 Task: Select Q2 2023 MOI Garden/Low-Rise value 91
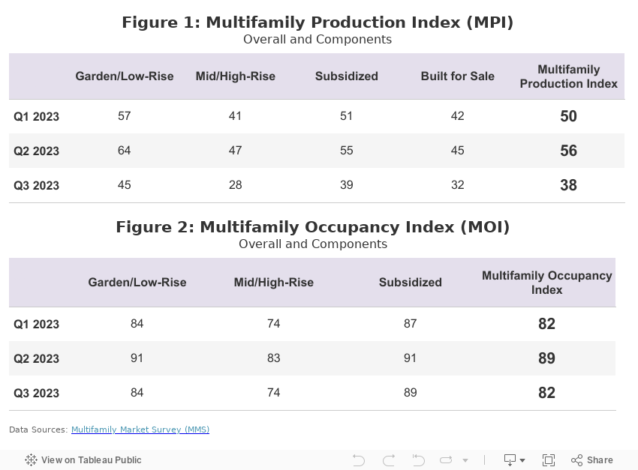(137, 358)
